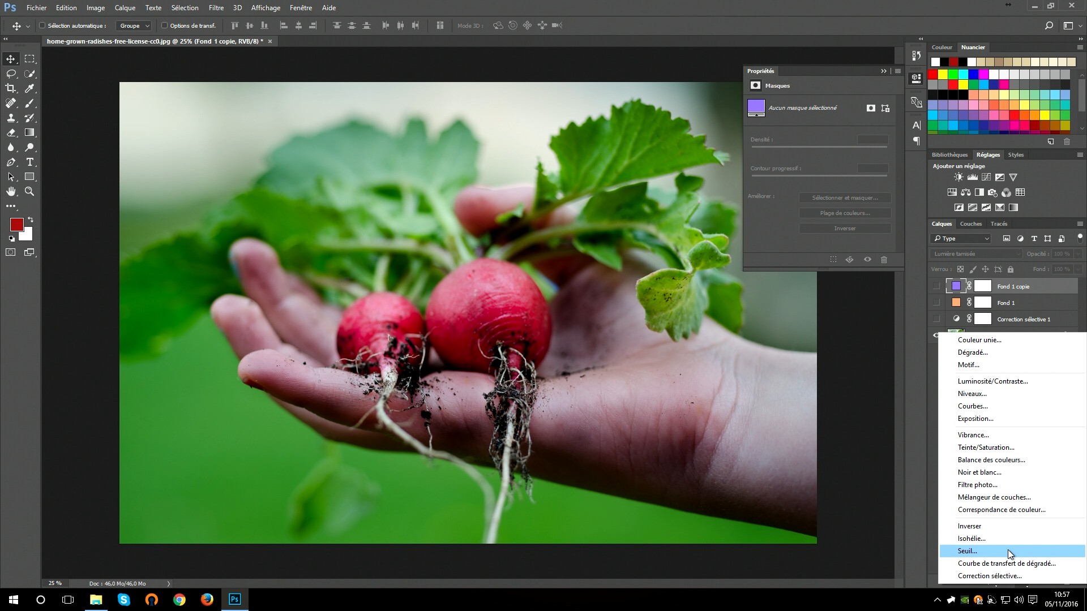Select the Hand tool
This screenshot has width=1087, height=611.
coord(11,191)
